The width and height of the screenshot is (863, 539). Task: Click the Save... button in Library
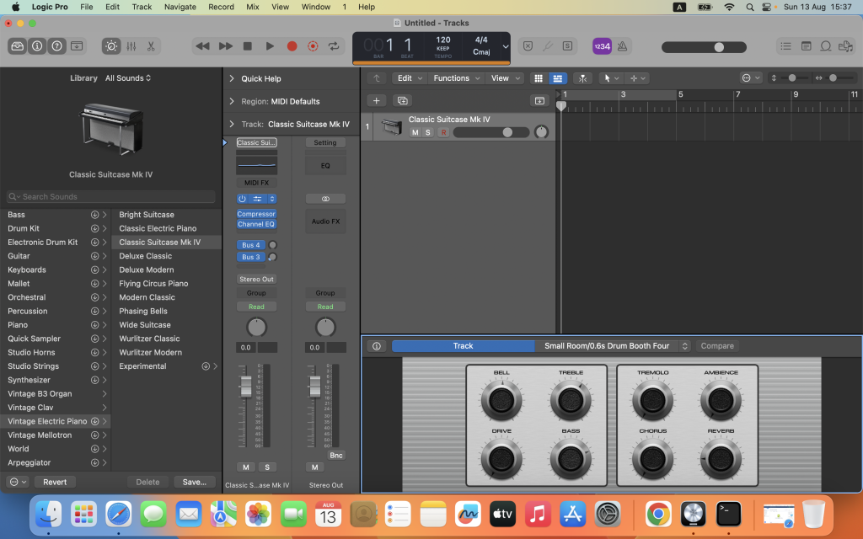[x=195, y=482]
